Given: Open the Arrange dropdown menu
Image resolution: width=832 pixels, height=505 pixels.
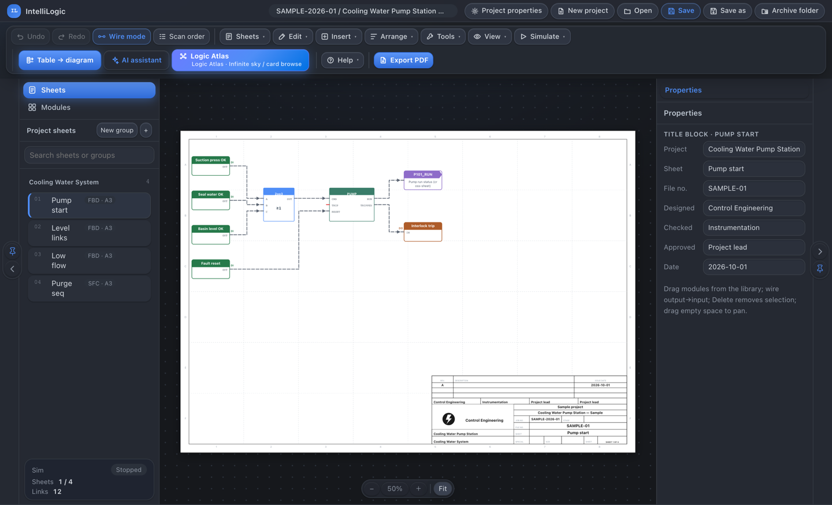Looking at the screenshot, I should click(391, 36).
